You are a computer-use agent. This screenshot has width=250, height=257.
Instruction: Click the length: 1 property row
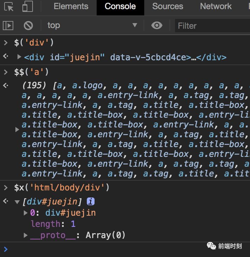[53, 224]
